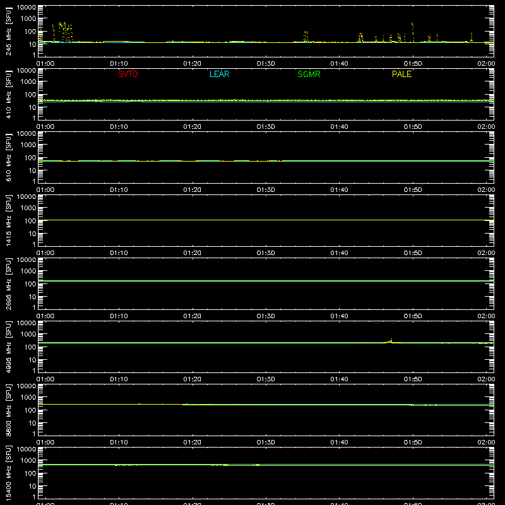
Task: Click 01:10 tick label under 8800 MHz panel
Action: point(119,443)
